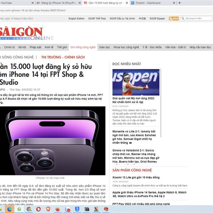Click the SGGP Epaper link

(x=157, y=18)
